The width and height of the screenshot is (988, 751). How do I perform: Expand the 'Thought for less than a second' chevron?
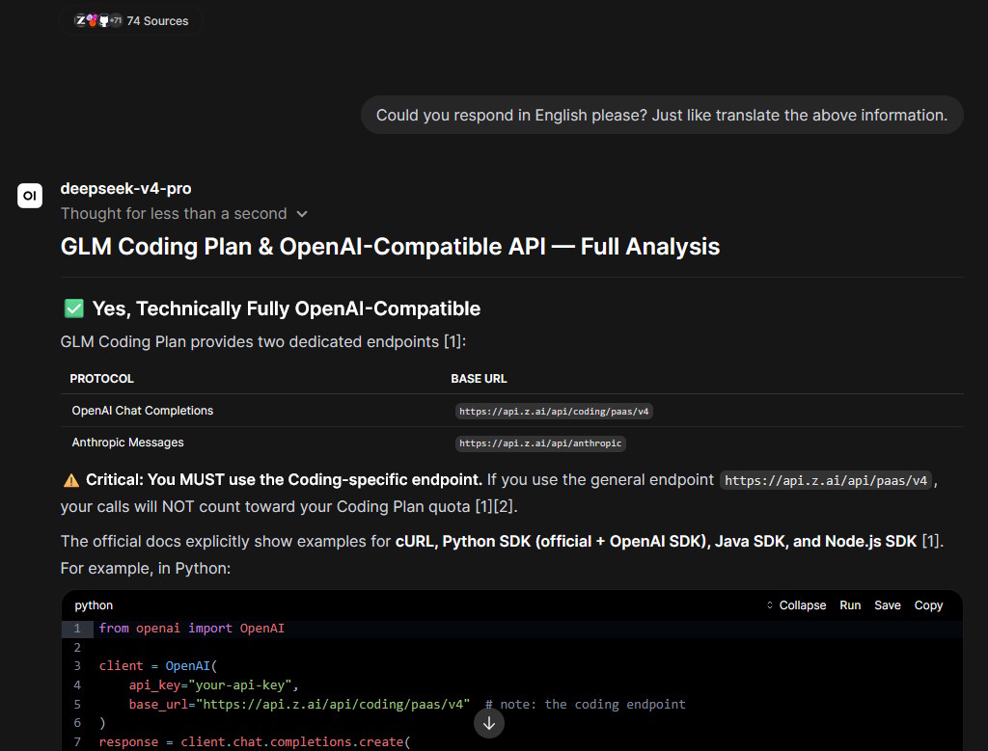point(302,214)
